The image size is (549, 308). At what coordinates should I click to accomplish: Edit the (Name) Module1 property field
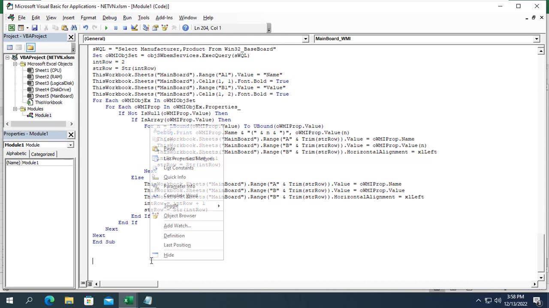coord(47,163)
